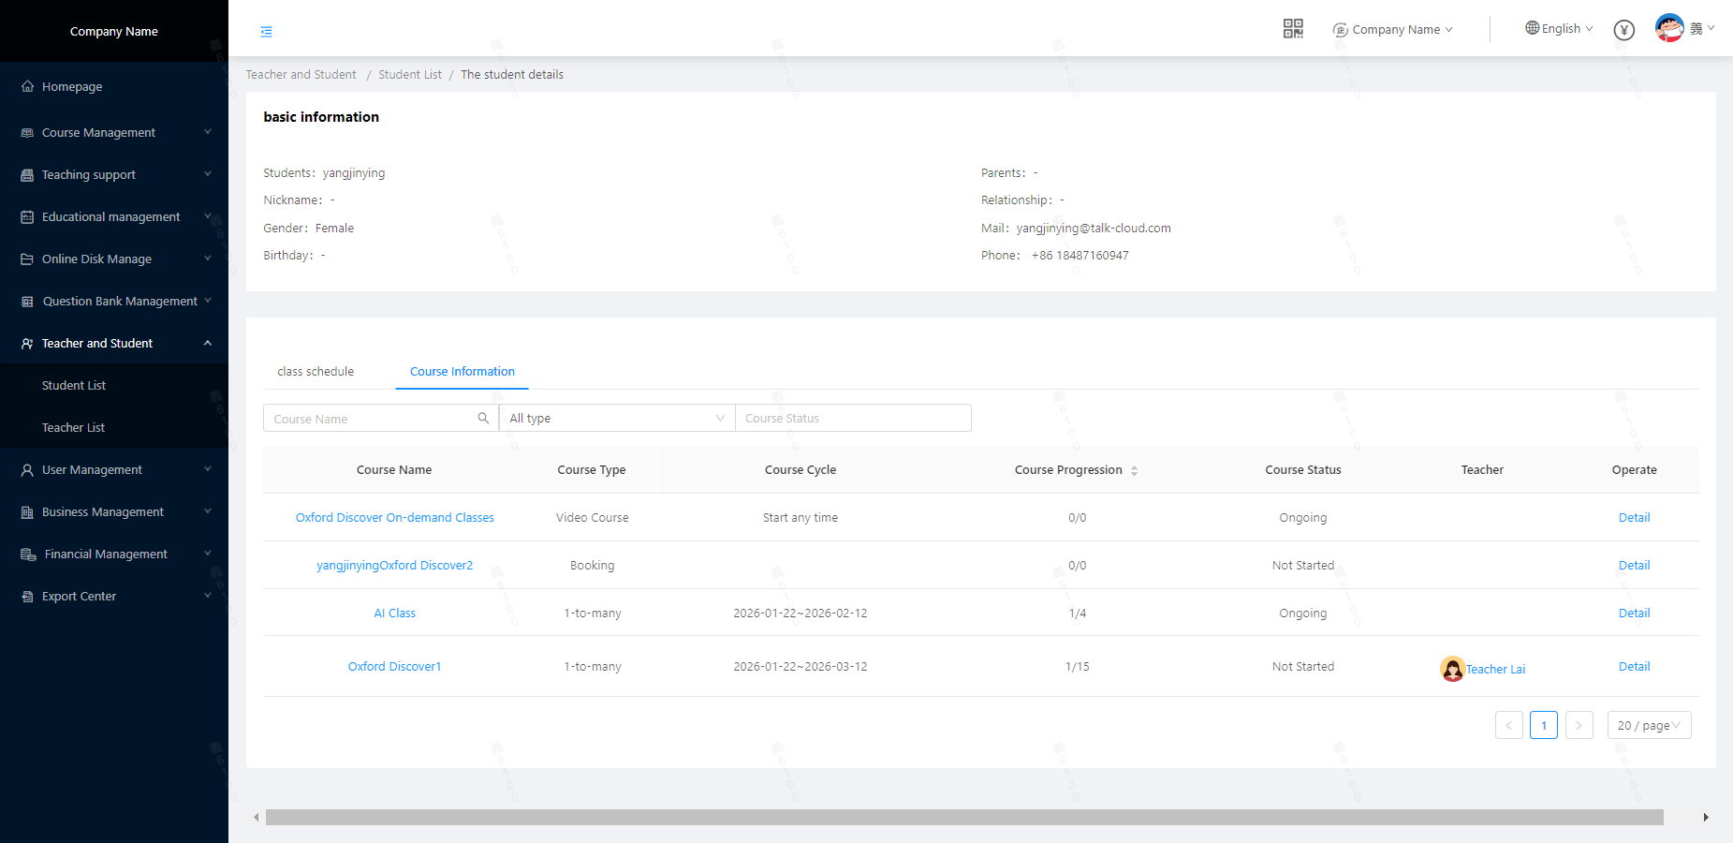Image resolution: width=1733 pixels, height=843 pixels.
Task: Open Teacher List in sidebar
Action: tap(73, 428)
